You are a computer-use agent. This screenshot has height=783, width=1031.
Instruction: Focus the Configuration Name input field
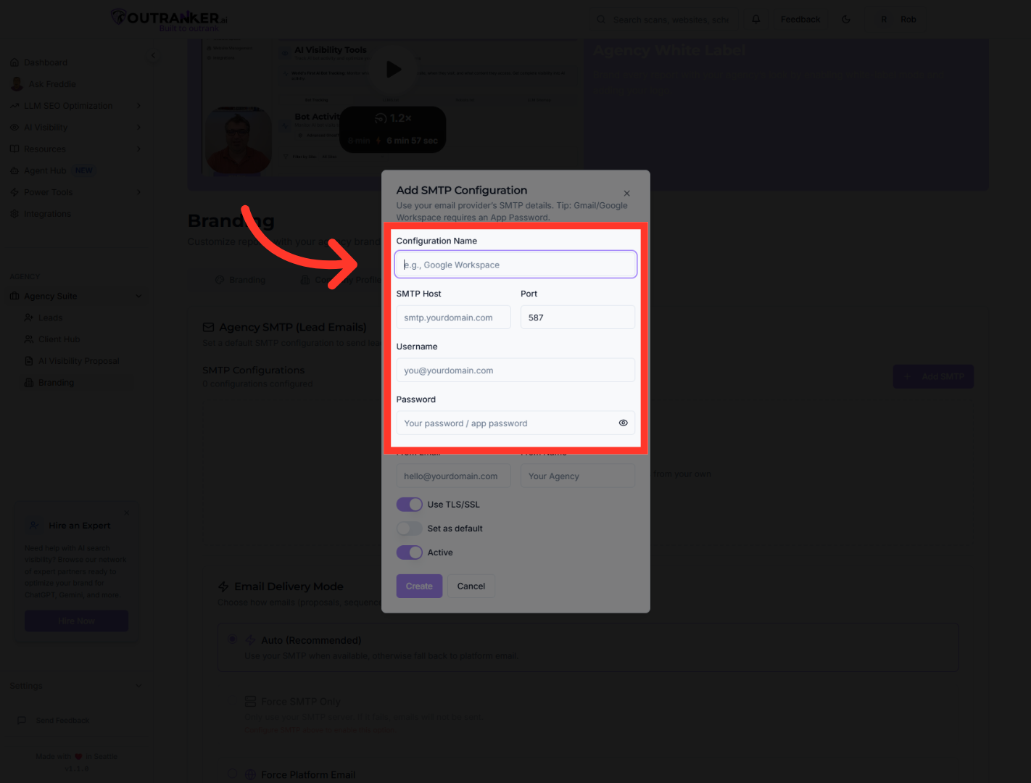515,265
